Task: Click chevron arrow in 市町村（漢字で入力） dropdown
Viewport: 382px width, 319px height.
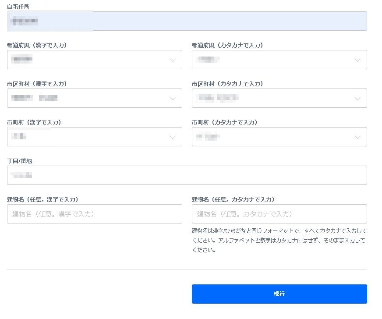Action: tap(173, 137)
